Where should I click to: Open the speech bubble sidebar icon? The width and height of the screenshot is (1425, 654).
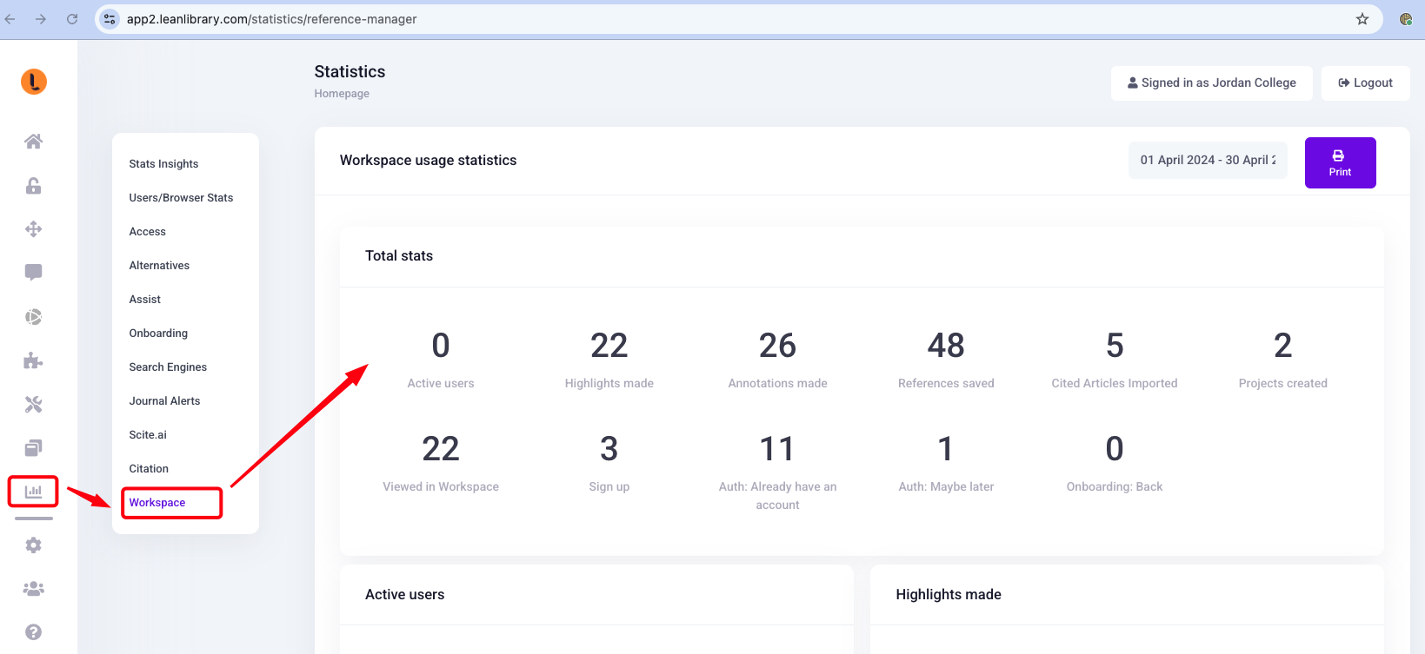[33, 273]
